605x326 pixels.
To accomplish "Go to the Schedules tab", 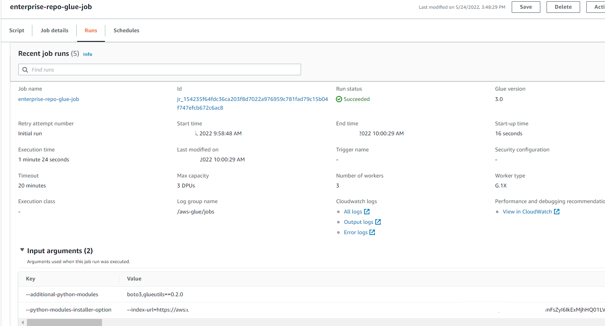I will tap(126, 31).
